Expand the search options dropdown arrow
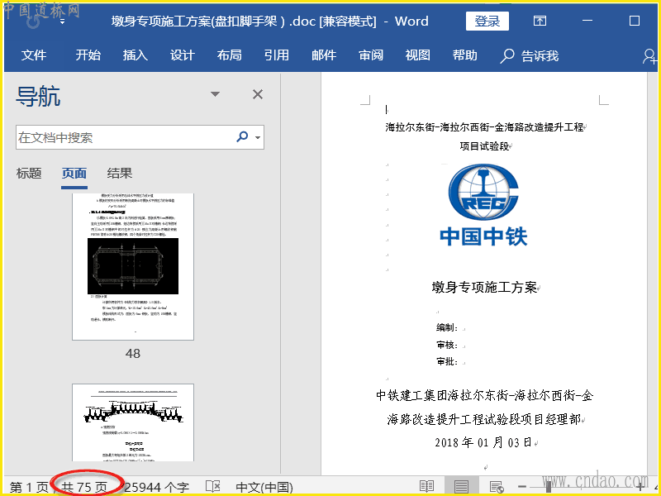Screen dimensions: 661x496 click(x=258, y=137)
